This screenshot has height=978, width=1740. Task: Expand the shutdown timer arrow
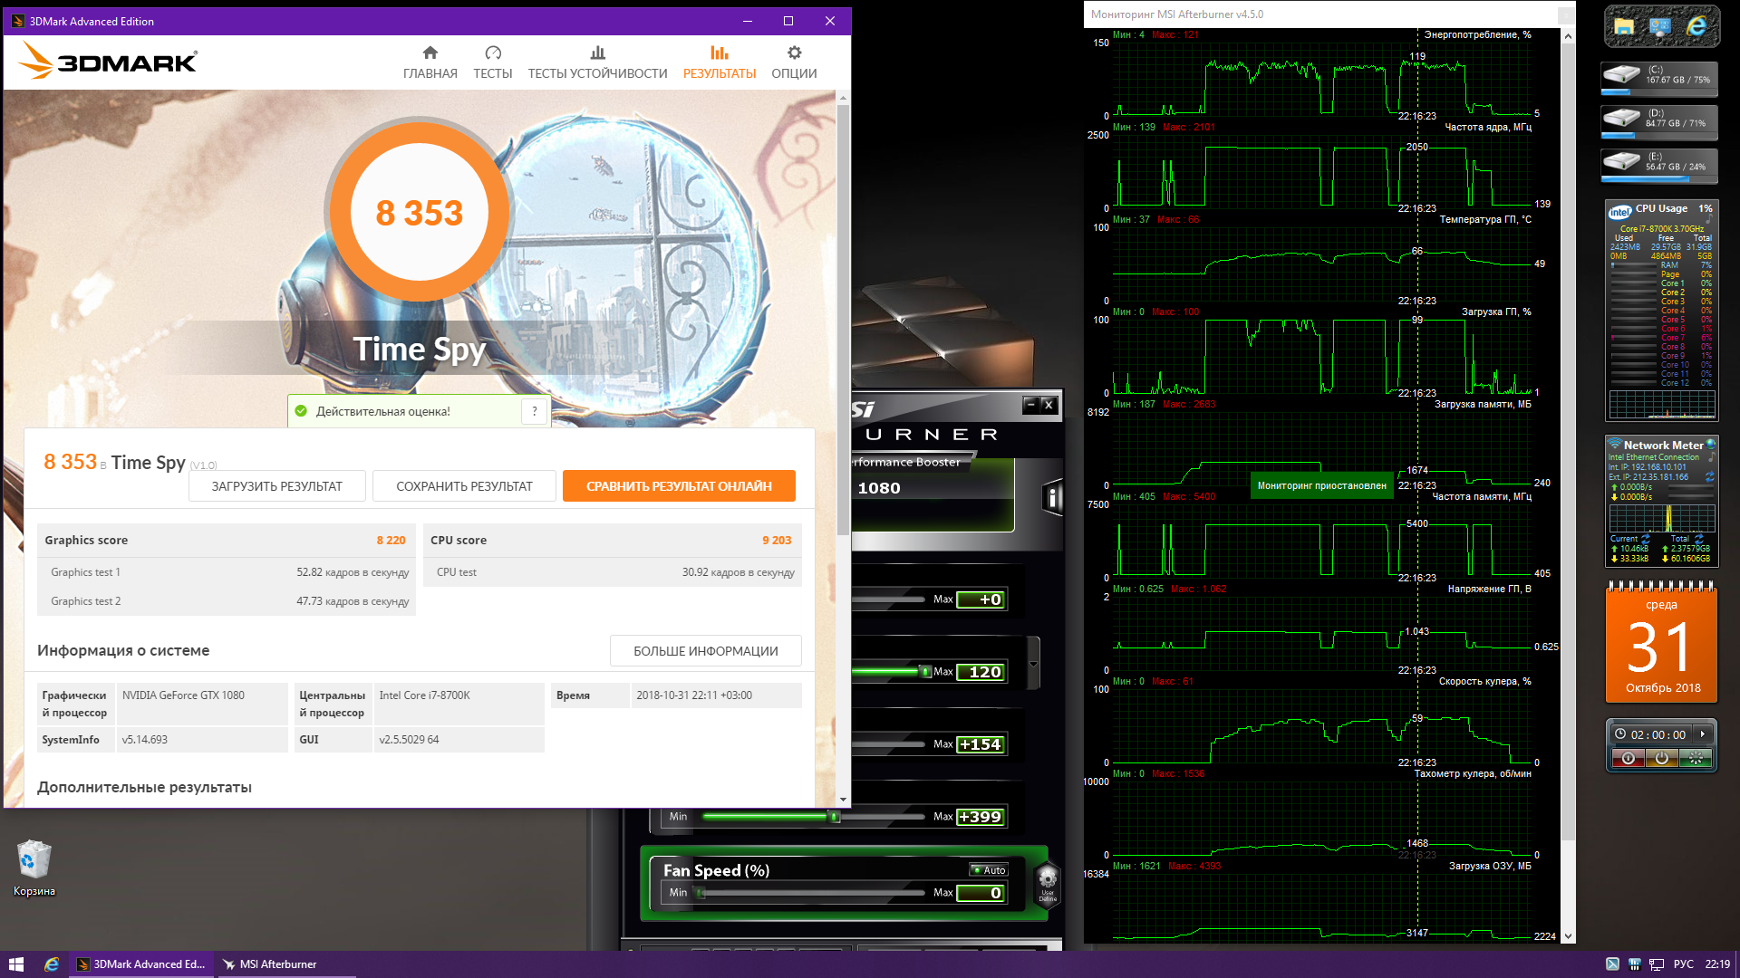point(1703,734)
